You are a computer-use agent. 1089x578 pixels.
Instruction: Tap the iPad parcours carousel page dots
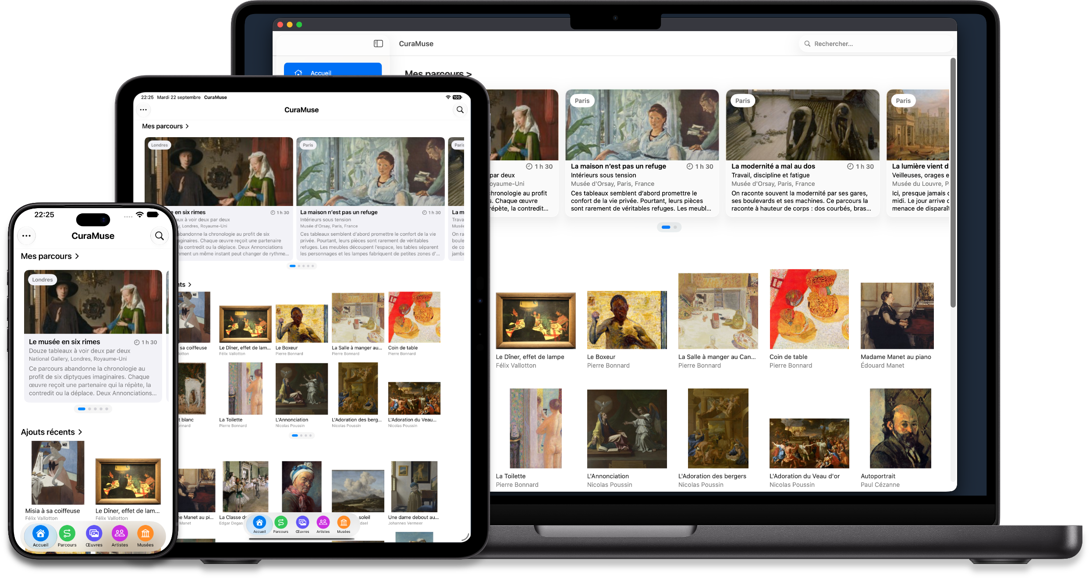pyautogui.click(x=302, y=266)
